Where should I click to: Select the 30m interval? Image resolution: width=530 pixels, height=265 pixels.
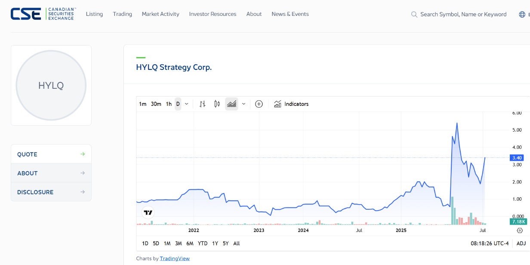click(x=156, y=104)
